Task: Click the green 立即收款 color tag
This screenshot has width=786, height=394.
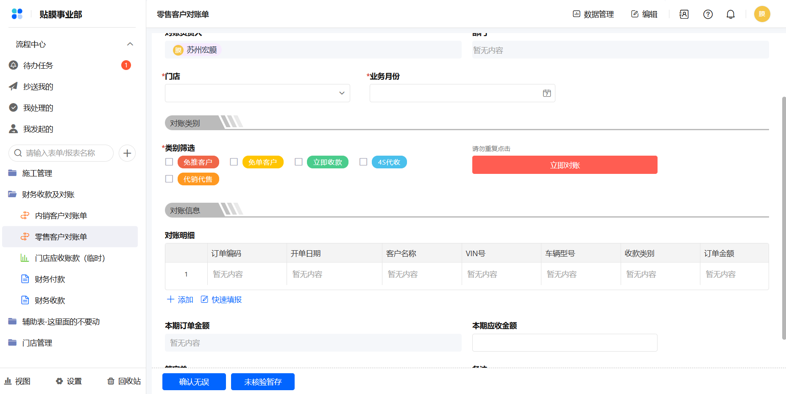Action: pyautogui.click(x=328, y=162)
